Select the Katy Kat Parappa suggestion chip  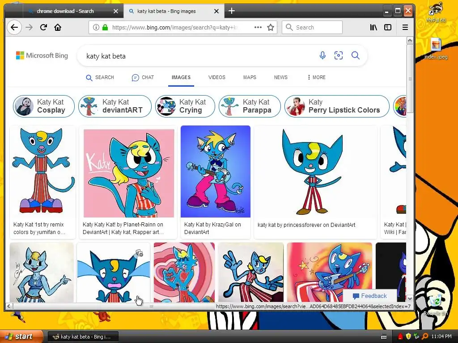[250, 106]
